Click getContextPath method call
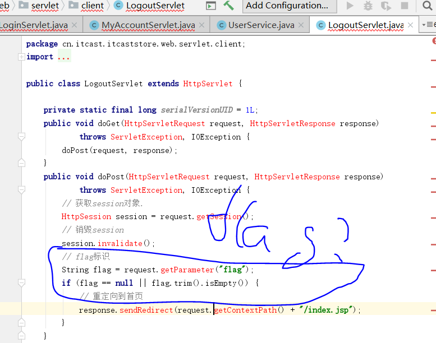Screen dimensions: 436x343 coord(246,310)
